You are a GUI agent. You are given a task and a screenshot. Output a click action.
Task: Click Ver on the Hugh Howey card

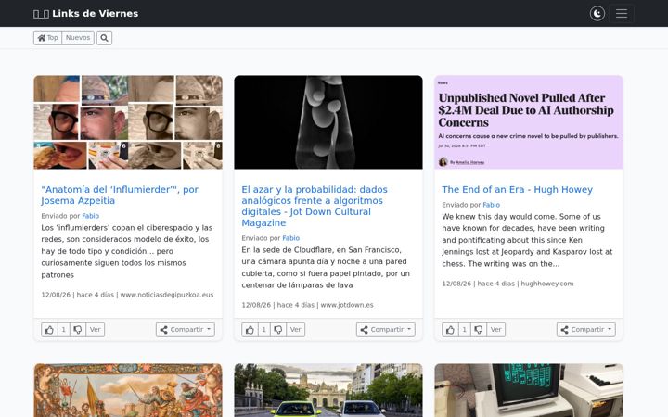pyautogui.click(x=495, y=330)
